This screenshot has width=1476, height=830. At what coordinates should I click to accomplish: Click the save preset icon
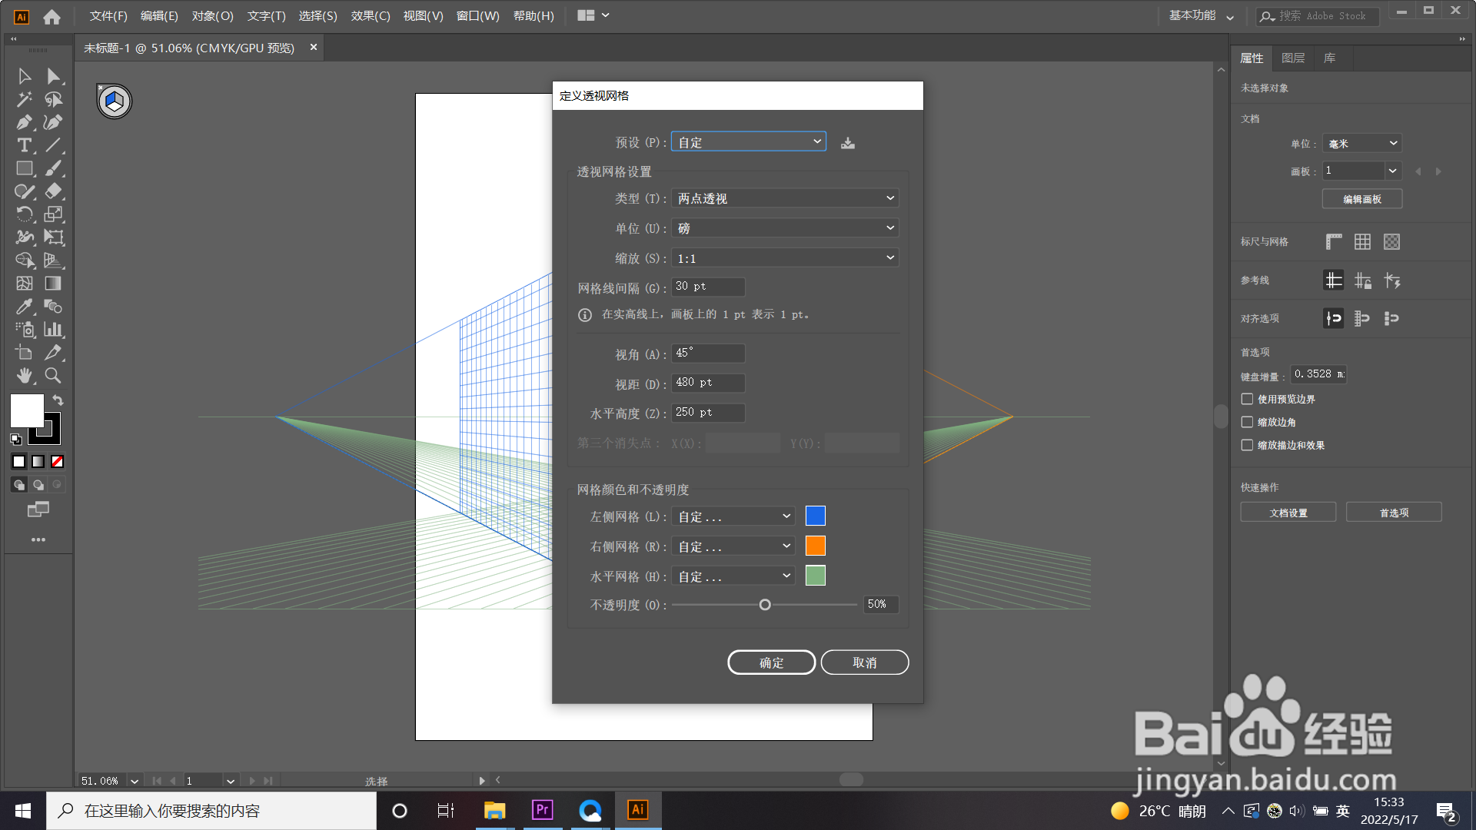tap(848, 143)
